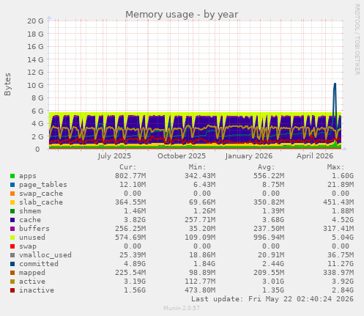Click the '6 G' y-axis tick label

tap(37, 111)
